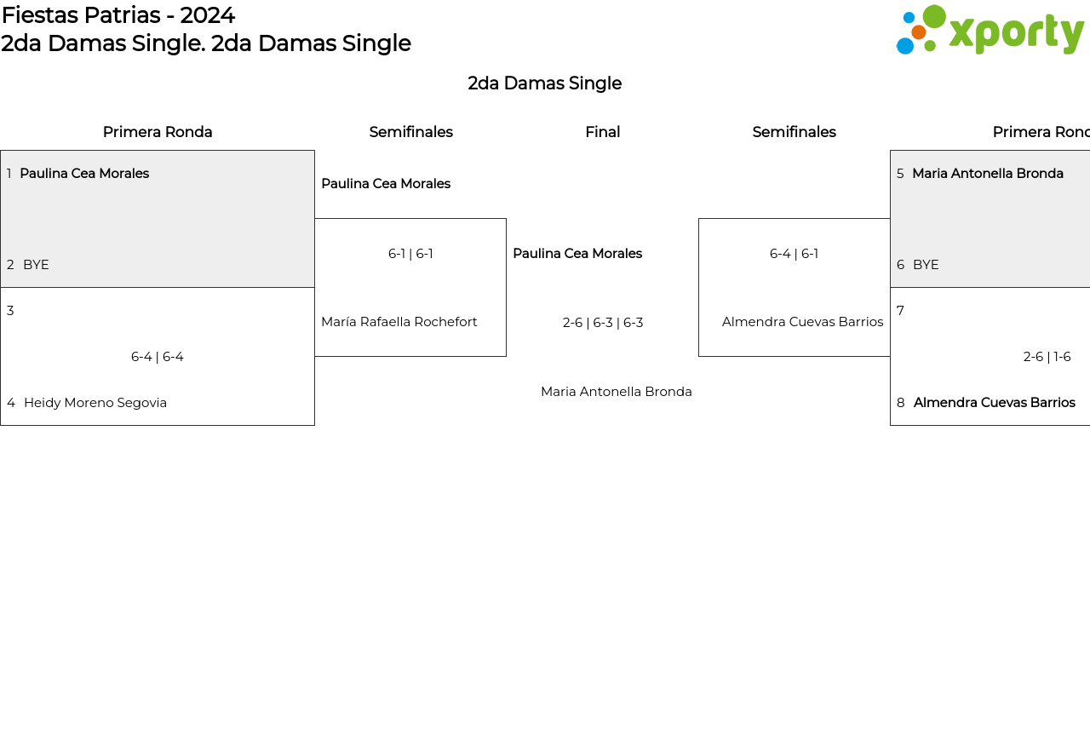1090x735 pixels.
Task: Click seed 1 Paulina Cea Morales entry
Action: pyautogui.click(x=84, y=174)
